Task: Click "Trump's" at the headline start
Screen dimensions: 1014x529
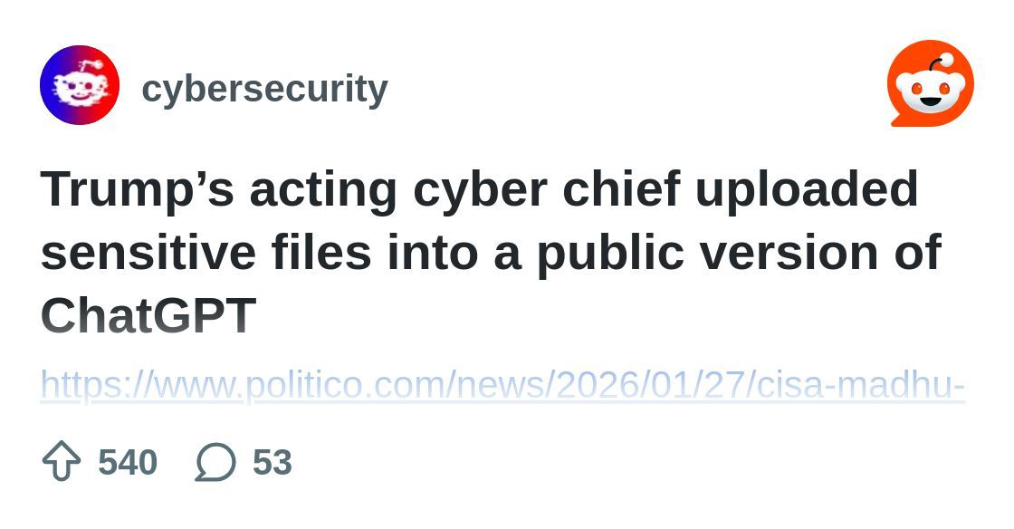Action: coord(138,189)
